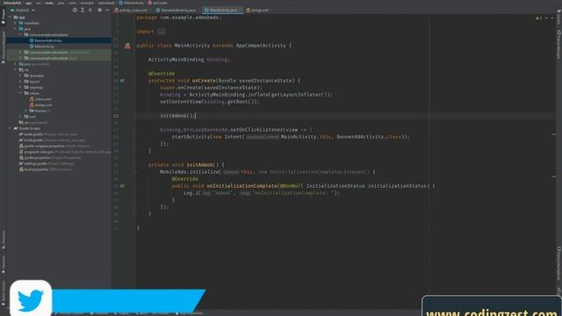Expand the drawable folder

click(x=20, y=75)
